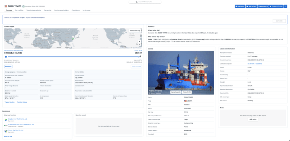The width and height of the screenshot is (290, 141).
Task: Click the Create notification button
Action: tap(276, 6)
